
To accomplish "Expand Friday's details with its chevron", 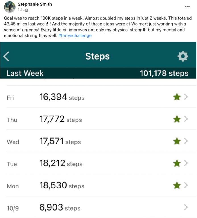I will click(x=186, y=97).
